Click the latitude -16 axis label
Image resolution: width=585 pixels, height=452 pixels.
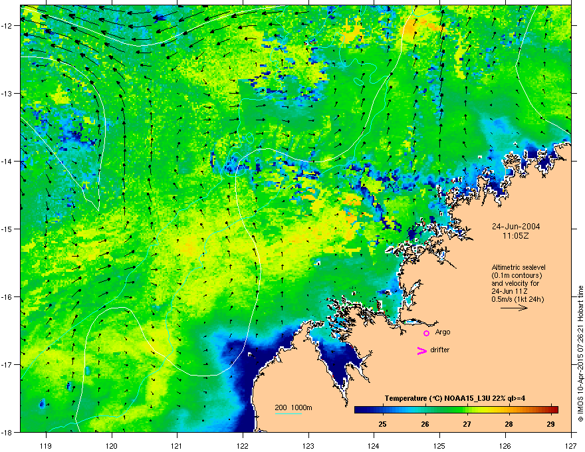coord(7,297)
